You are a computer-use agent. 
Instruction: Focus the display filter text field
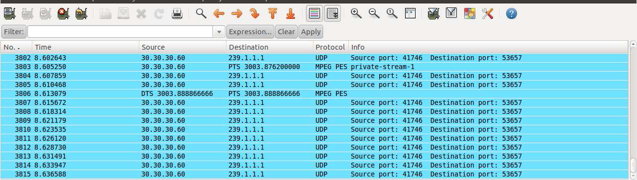point(120,32)
